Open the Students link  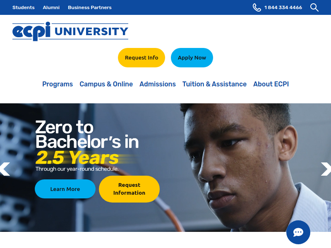click(24, 7)
